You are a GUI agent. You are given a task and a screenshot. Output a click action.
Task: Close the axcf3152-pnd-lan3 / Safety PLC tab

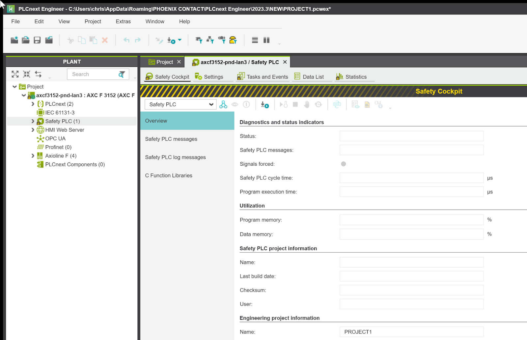tap(285, 62)
